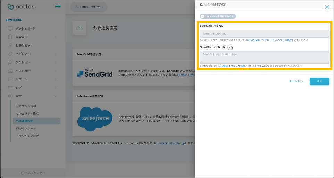Click the report chart icon
This screenshot has width=334, height=178.
click(x=10, y=79)
